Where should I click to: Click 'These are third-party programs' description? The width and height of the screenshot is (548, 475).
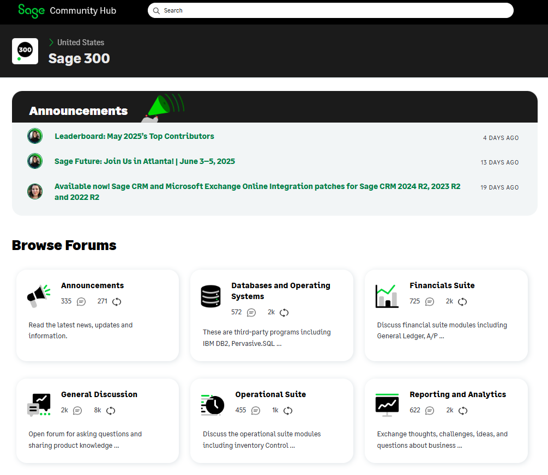(x=267, y=338)
